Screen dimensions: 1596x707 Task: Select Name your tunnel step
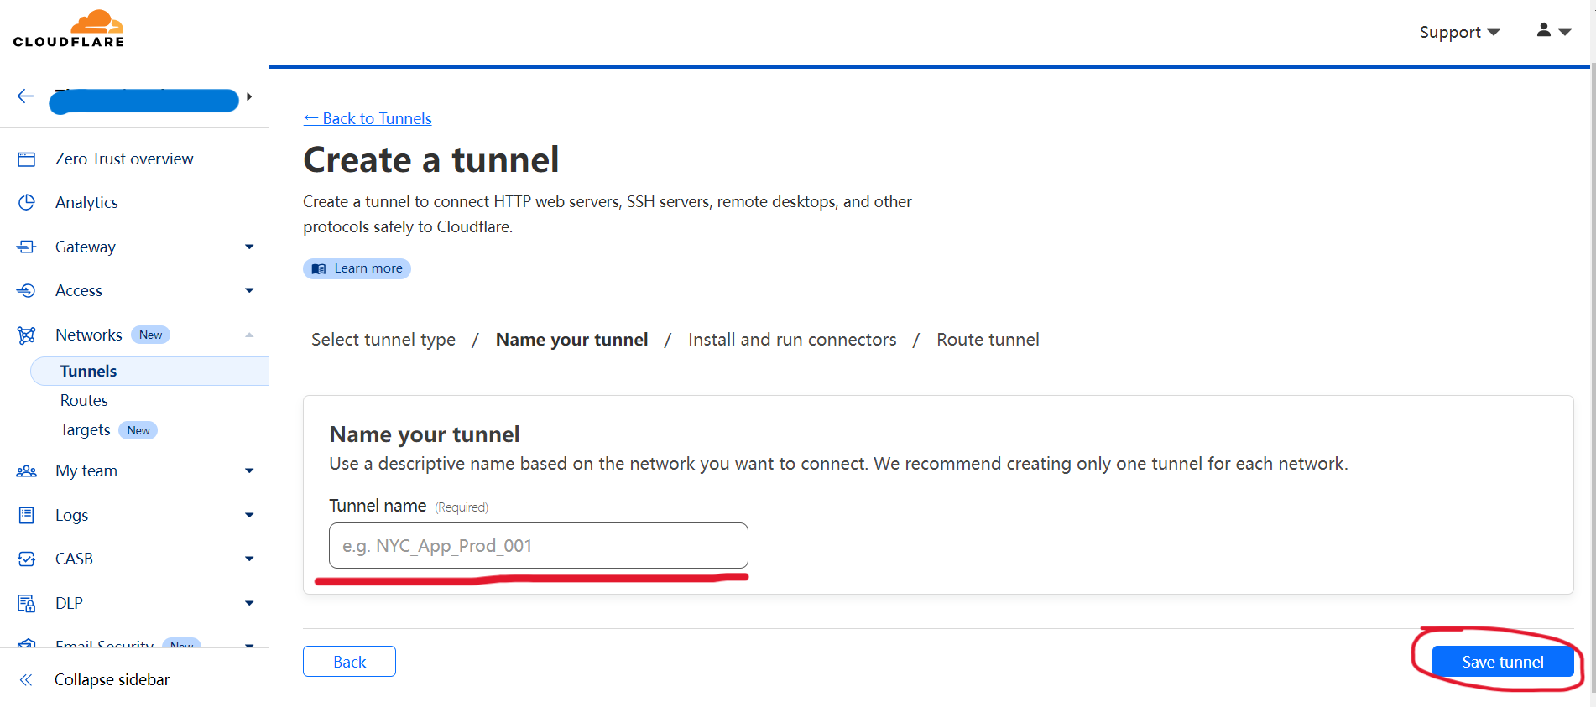pos(572,340)
